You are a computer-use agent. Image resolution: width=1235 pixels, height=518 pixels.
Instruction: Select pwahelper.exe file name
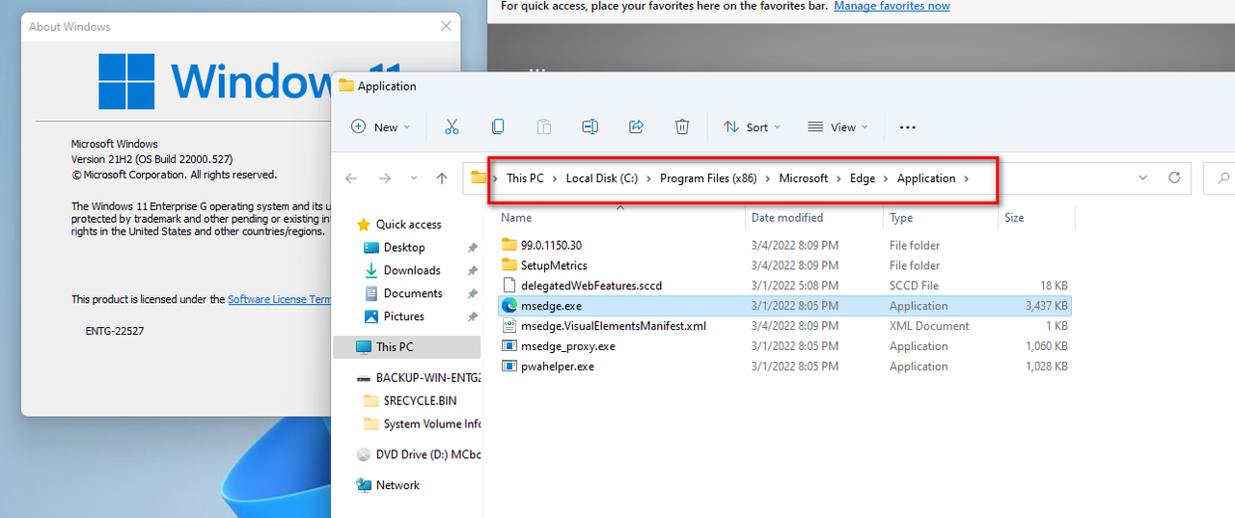pyautogui.click(x=558, y=367)
